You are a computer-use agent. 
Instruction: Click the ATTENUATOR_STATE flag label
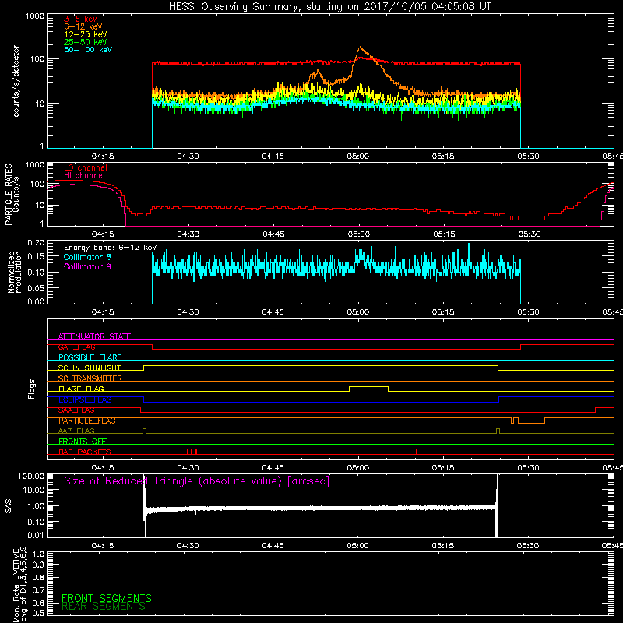[94, 336]
